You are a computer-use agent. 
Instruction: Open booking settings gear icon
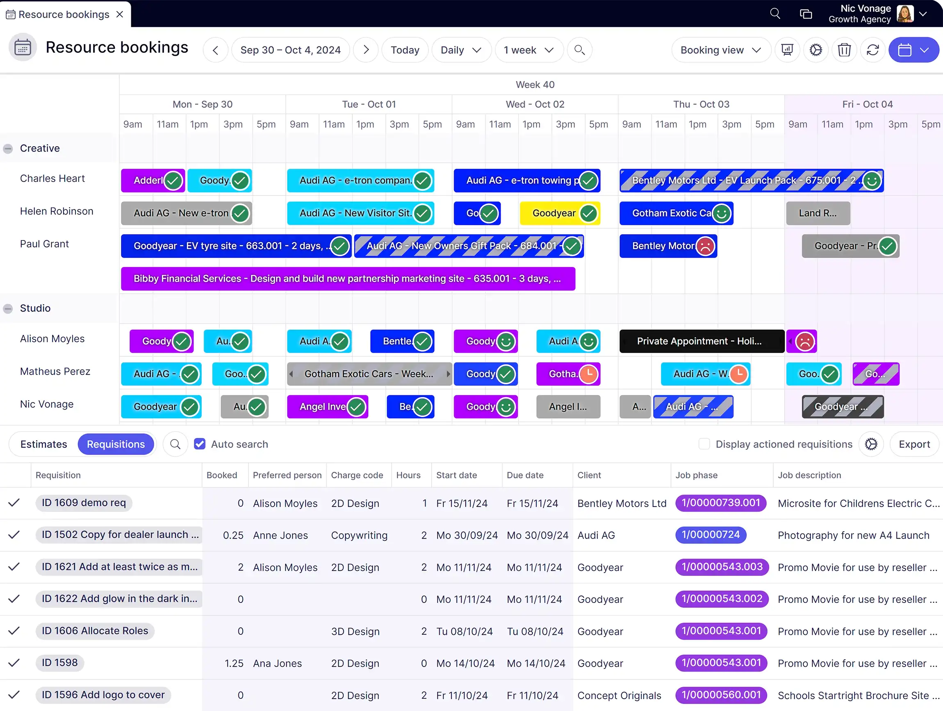pos(815,50)
